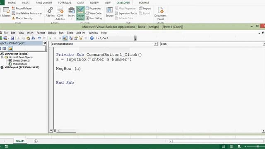Open the FORMAT ribbon tab
The height and width of the screenshot is (149, 265).
pyautogui.click(x=144, y=3)
